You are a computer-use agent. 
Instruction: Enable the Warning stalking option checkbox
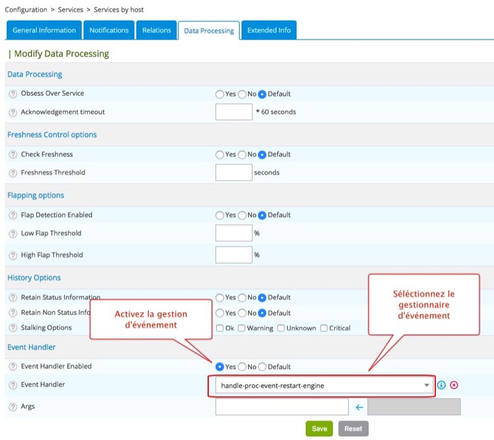(241, 328)
